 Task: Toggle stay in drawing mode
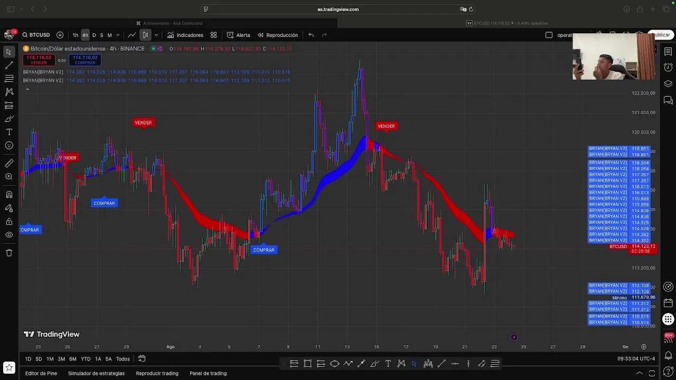(x=9, y=208)
